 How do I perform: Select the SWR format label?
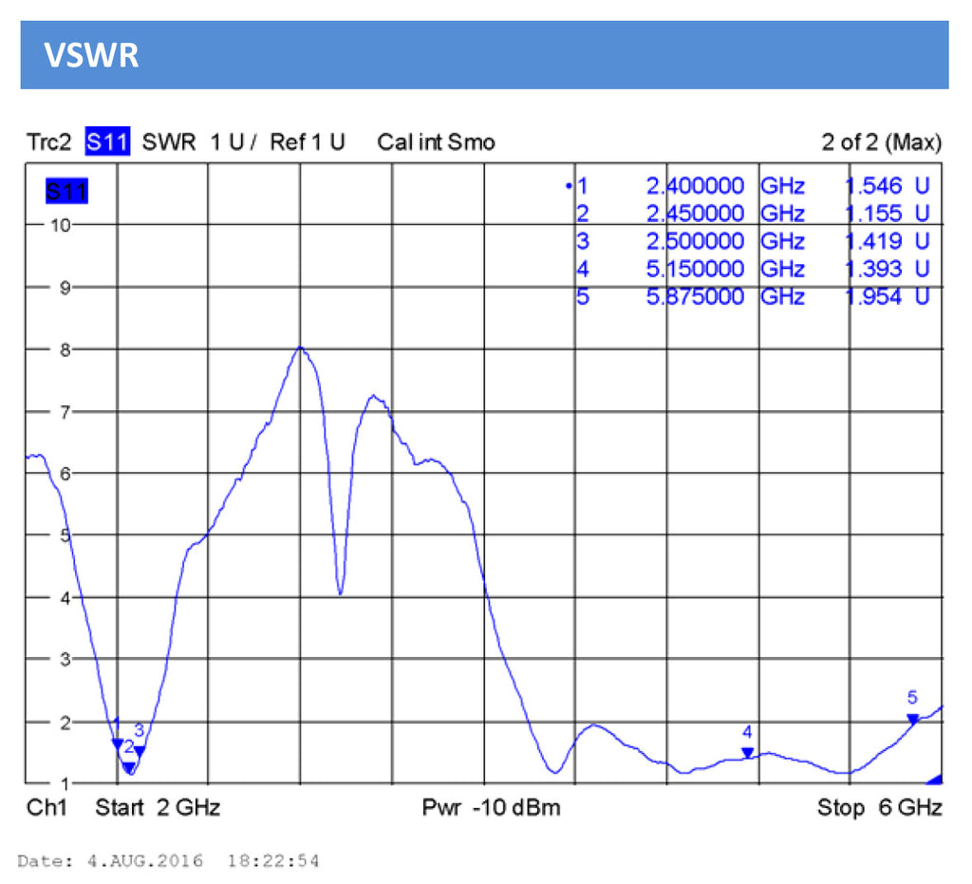[168, 142]
